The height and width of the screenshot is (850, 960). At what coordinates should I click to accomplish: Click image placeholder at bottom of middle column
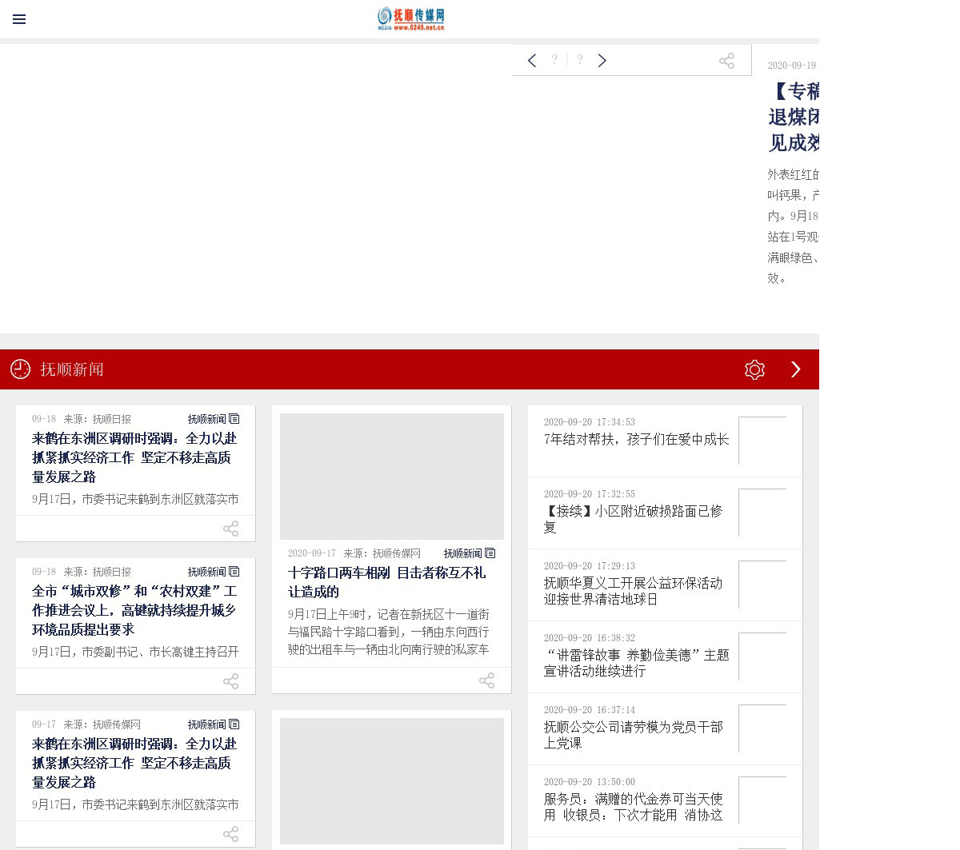tap(392, 781)
